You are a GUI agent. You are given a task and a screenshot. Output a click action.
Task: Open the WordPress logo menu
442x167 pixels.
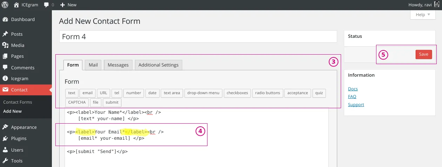(x=5, y=5)
